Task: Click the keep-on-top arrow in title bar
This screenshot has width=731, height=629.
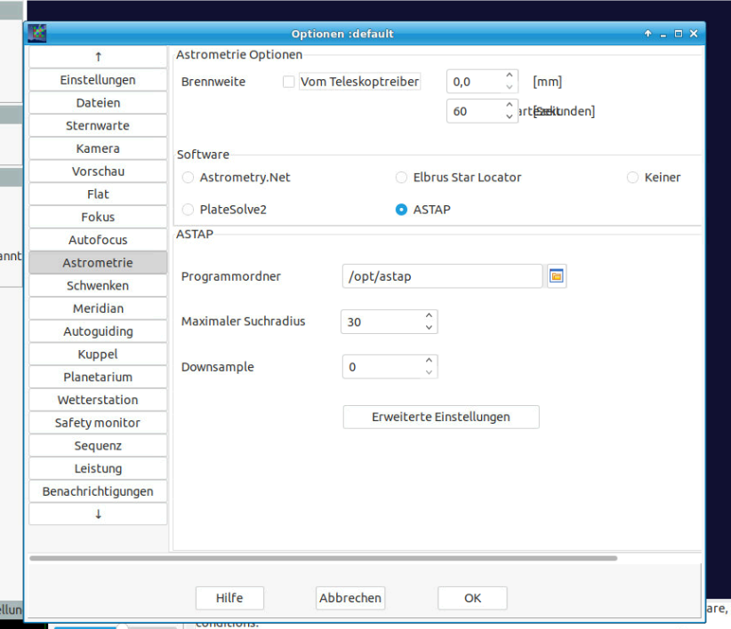Action: point(647,34)
